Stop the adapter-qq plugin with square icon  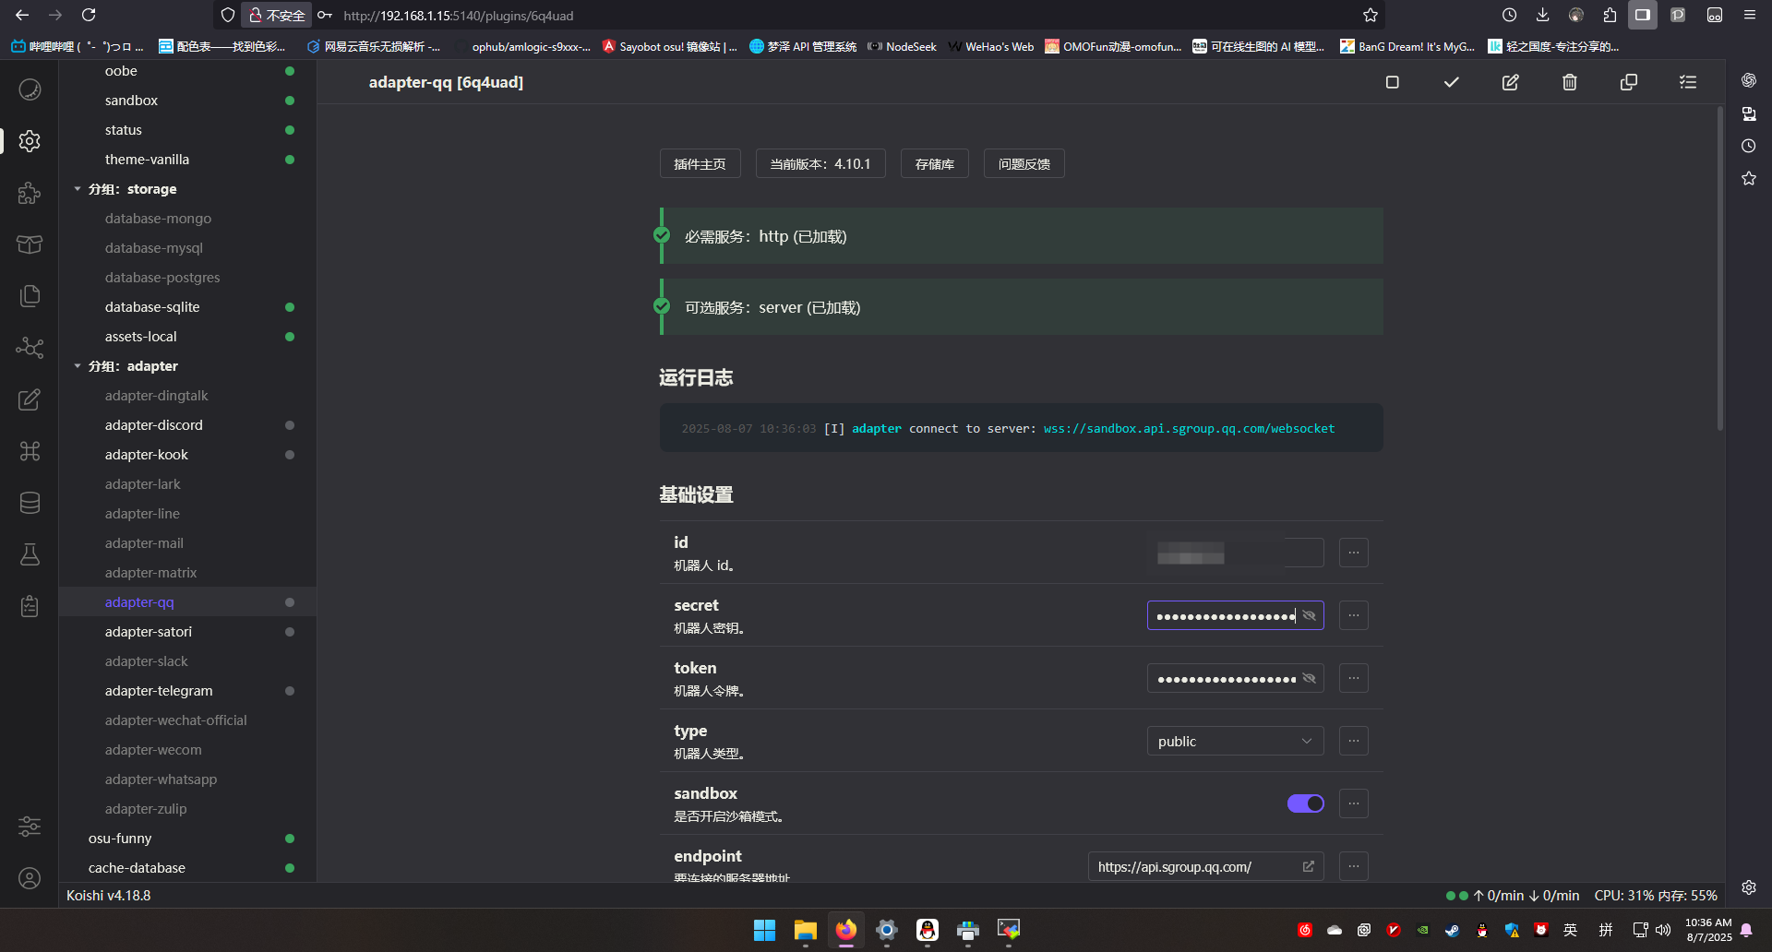1393,82
